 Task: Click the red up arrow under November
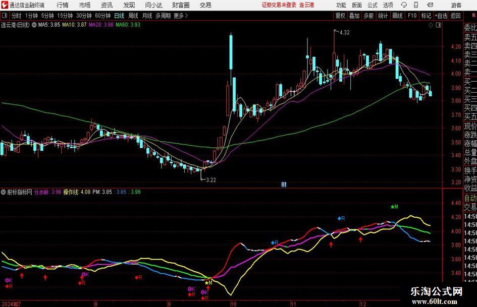pos(331,244)
